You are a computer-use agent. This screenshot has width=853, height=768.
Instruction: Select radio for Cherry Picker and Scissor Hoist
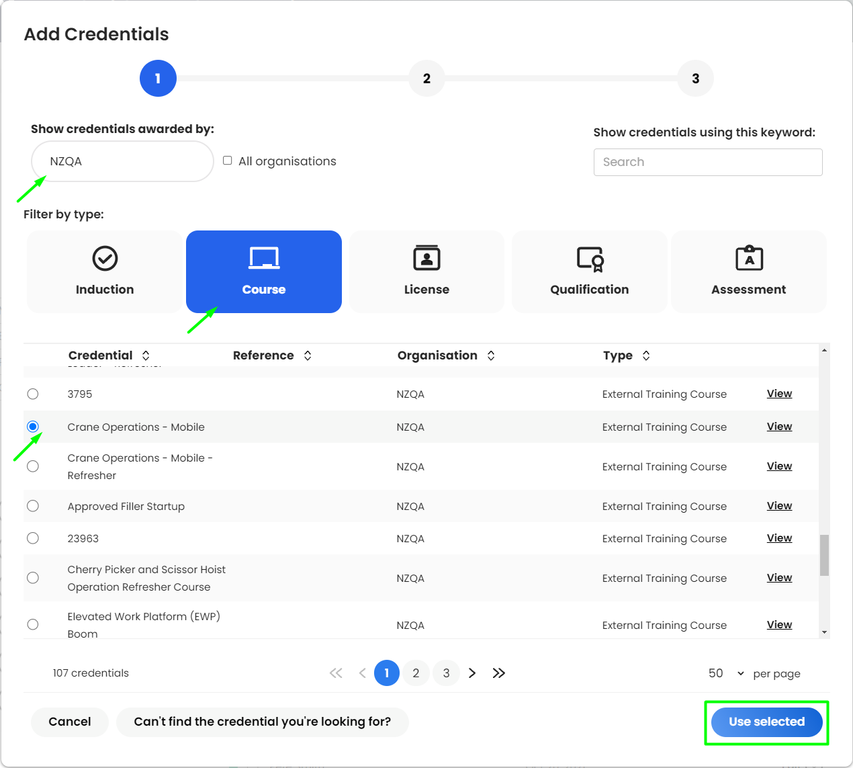point(33,578)
